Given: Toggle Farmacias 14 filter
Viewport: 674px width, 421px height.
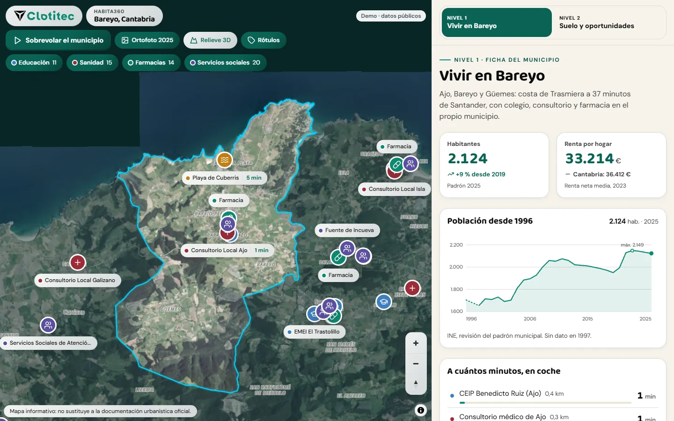Looking at the screenshot, I should [x=151, y=63].
